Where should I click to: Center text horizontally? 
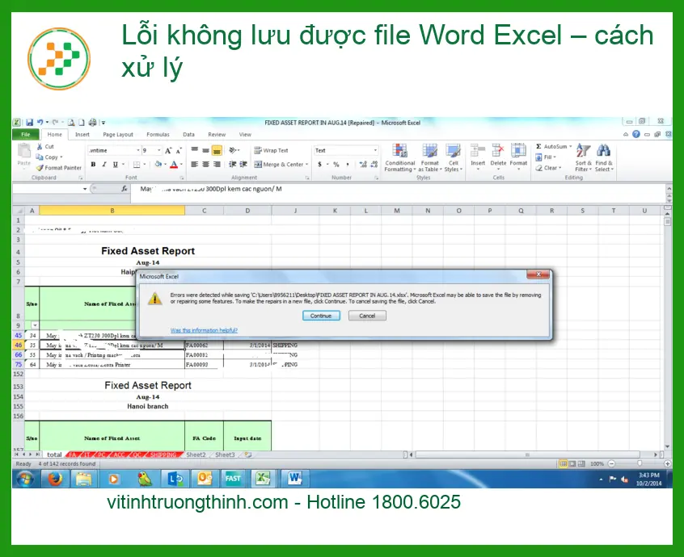205,164
